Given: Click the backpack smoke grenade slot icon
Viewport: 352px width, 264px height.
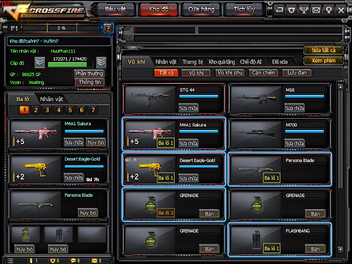Looking at the screenshot, I should tap(25, 234).
